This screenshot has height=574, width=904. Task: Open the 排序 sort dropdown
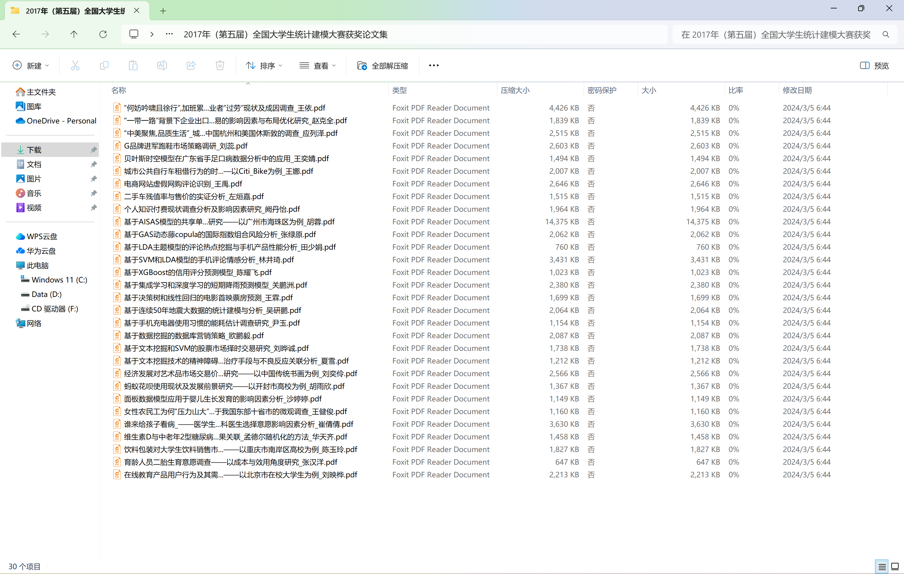pyautogui.click(x=264, y=66)
